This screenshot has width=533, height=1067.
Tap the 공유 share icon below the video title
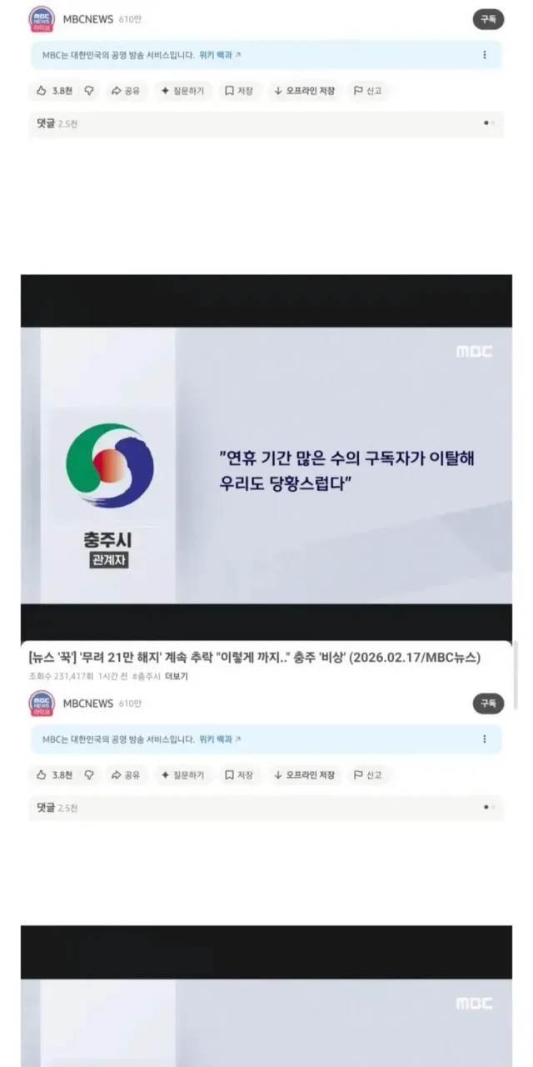tap(125, 775)
